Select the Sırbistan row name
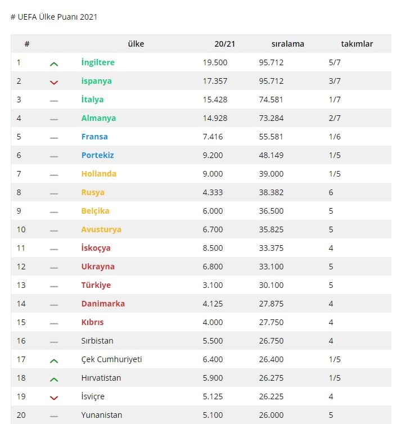 (x=97, y=341)
